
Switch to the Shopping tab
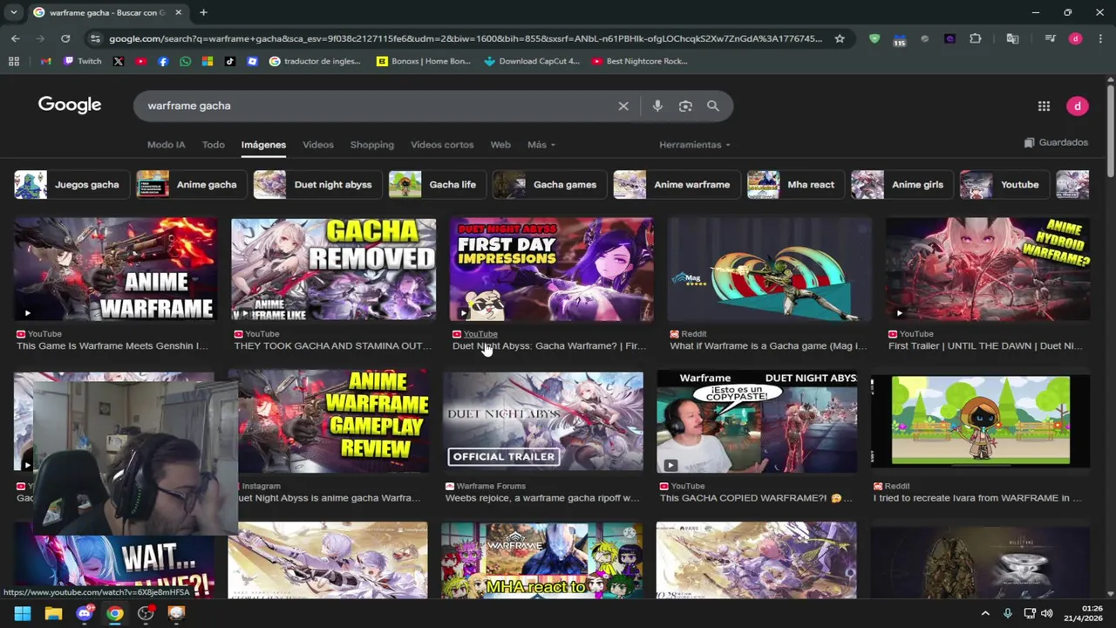point(372,145)
